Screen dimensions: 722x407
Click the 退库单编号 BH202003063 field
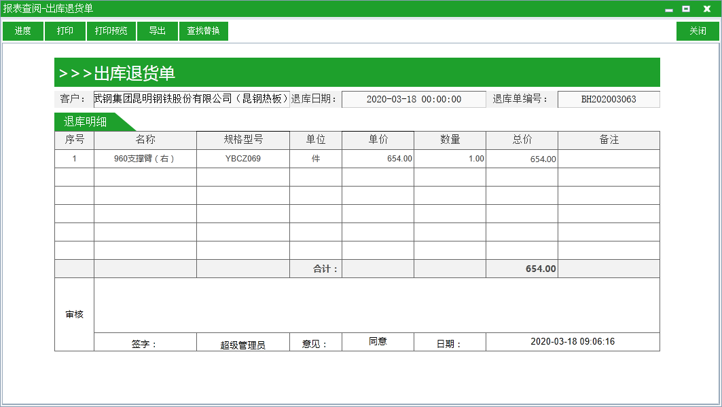tap(609, 99)
